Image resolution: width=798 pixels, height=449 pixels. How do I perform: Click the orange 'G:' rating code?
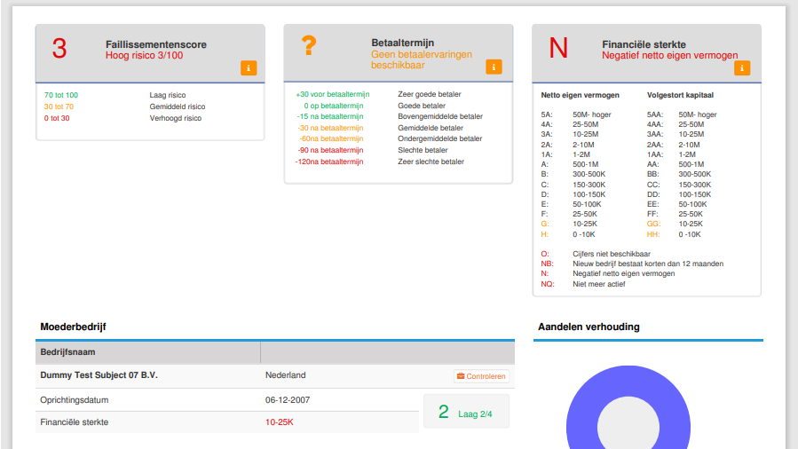pos(544,224)
